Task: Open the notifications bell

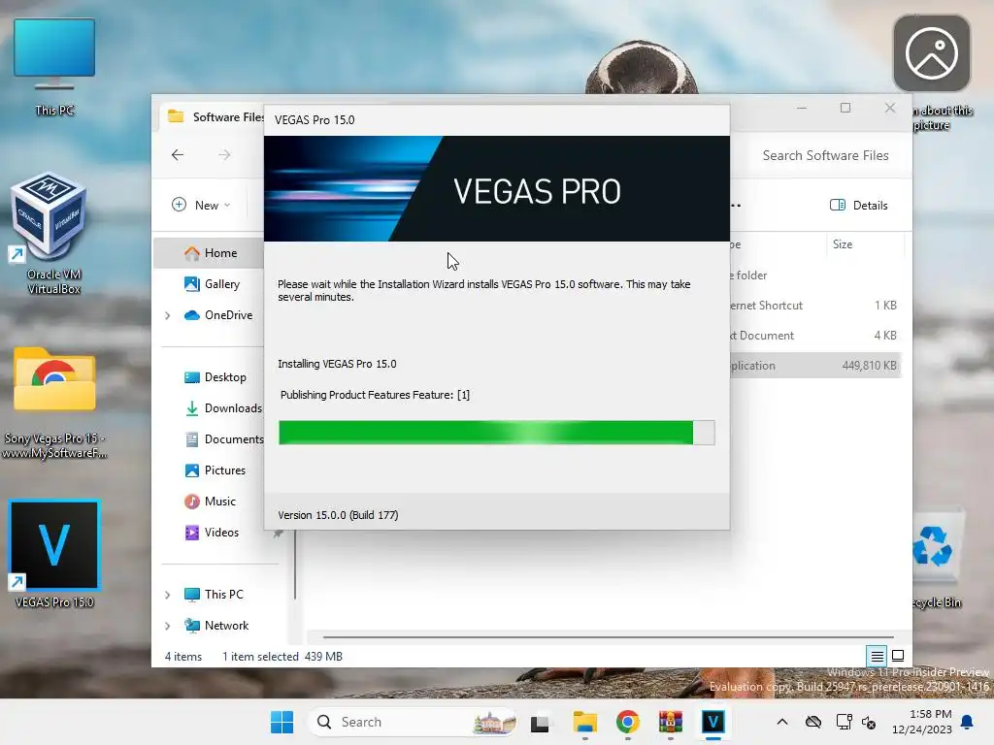Action: [968, 722]
